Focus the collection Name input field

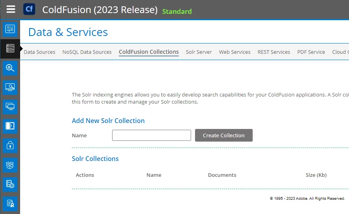151,135
